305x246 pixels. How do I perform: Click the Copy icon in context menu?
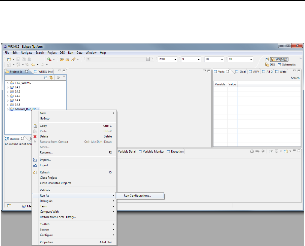pyautogui.click(x=35, y=126)
